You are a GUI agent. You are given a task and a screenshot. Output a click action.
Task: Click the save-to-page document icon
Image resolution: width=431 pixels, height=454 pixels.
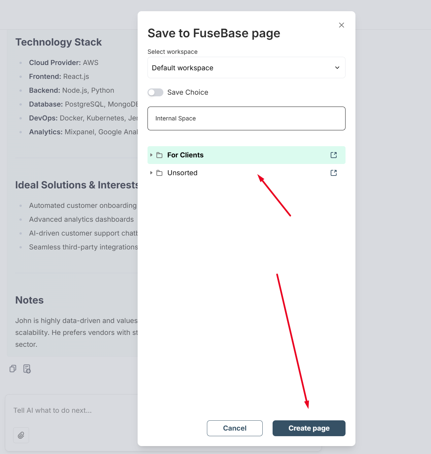(x=27, y=369)
